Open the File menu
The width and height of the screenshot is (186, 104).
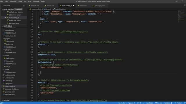point(1,1)
